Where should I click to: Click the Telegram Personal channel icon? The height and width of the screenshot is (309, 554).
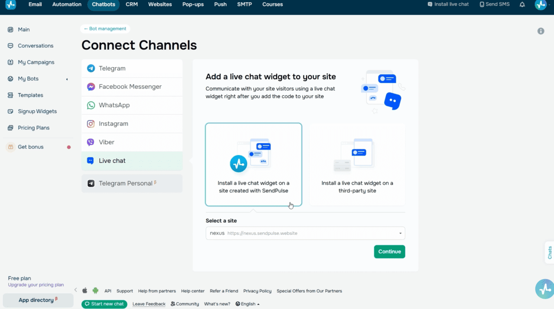pos(91,183)
